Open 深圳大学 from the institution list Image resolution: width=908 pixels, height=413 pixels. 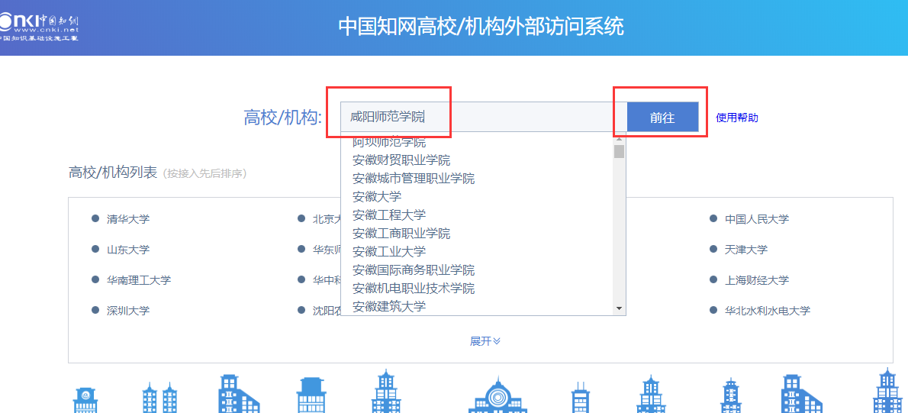(128, 311)
